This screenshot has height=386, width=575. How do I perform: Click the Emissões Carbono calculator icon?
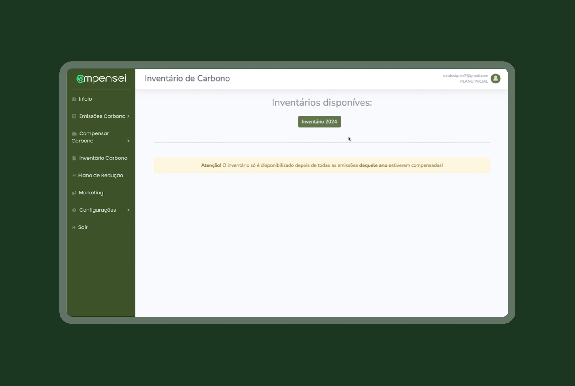coord(74,116)
